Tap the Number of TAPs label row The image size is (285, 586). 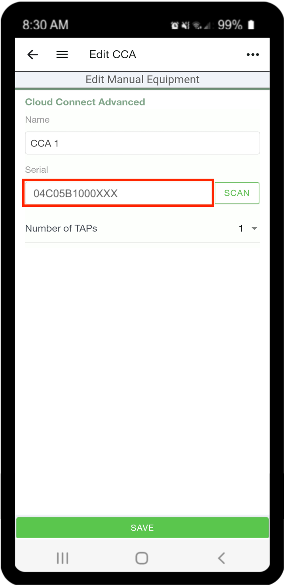[x=142, y=229]
